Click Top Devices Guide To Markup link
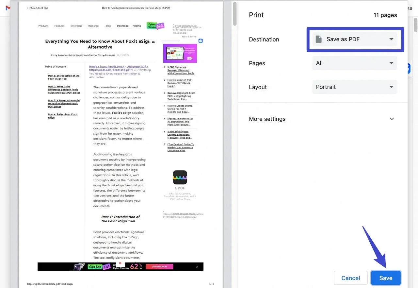 click(181, 147)
